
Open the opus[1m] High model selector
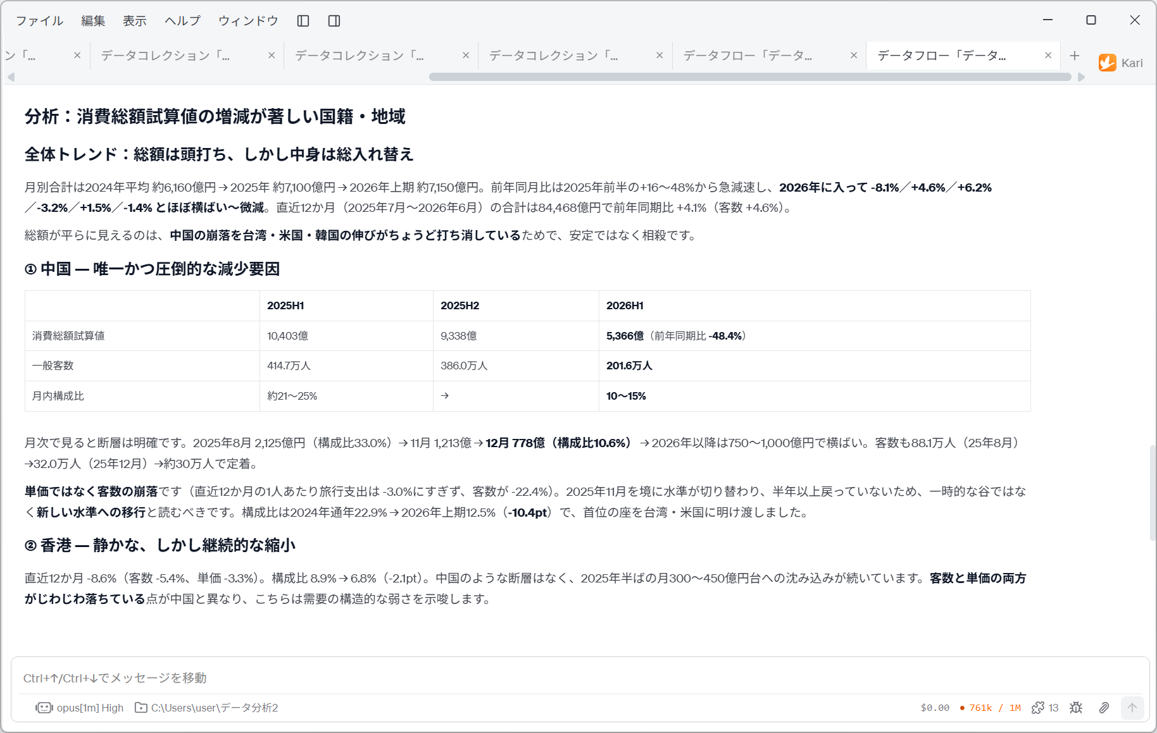tap(80, 708)
